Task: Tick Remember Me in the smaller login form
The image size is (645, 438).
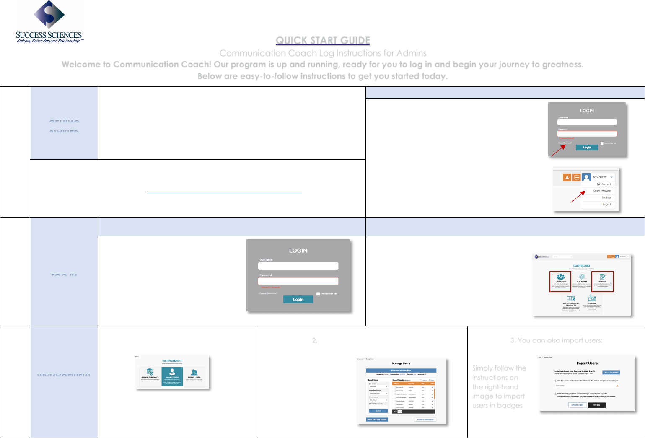Action: 602,143
